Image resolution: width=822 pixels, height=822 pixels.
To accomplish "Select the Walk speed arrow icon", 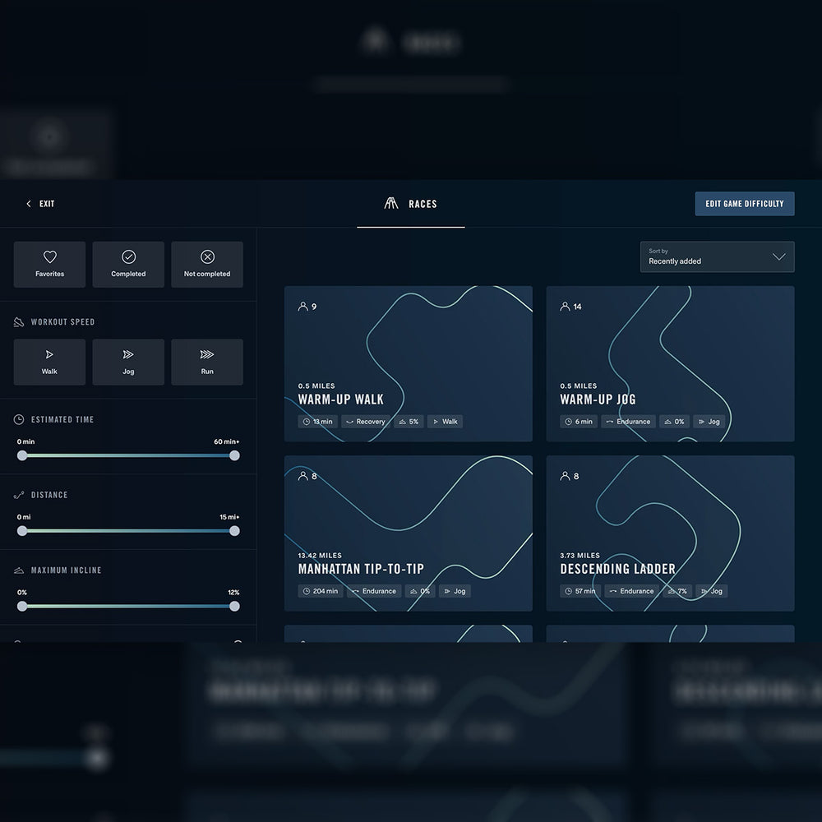I will pos(49,355).
